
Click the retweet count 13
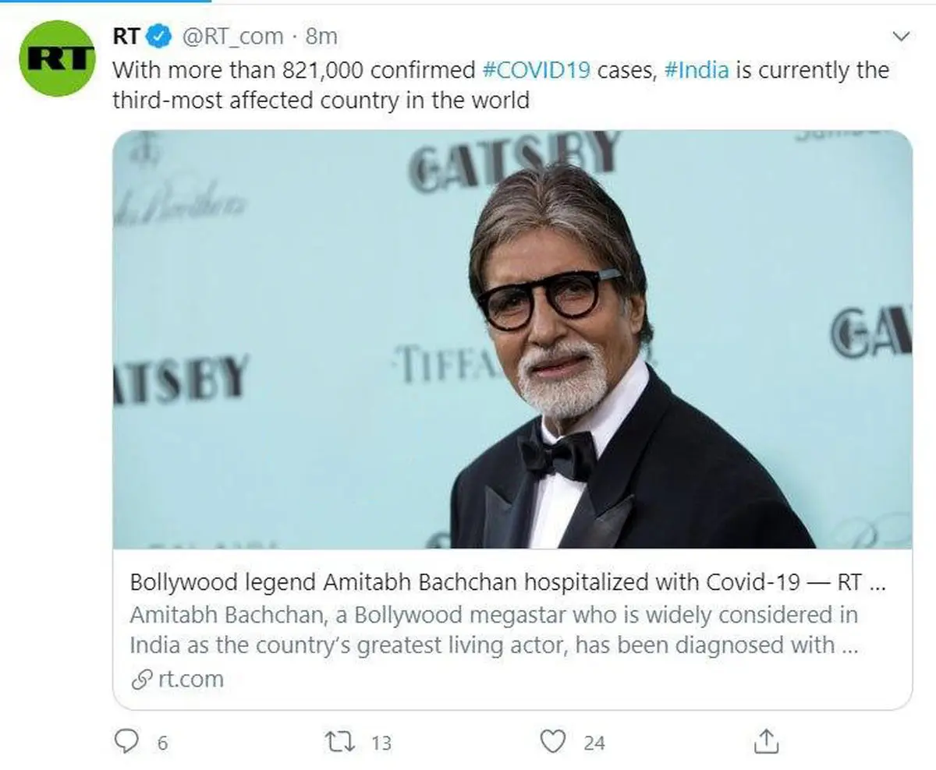[381, 744]
